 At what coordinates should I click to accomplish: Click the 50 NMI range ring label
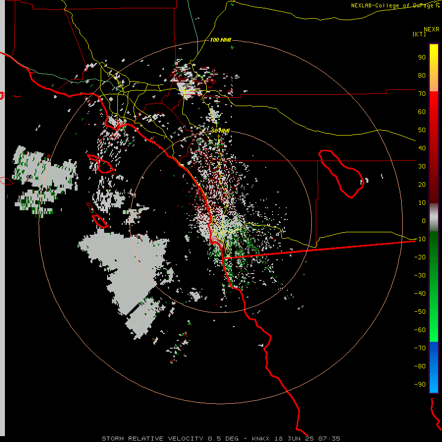[x=221, y=131]
